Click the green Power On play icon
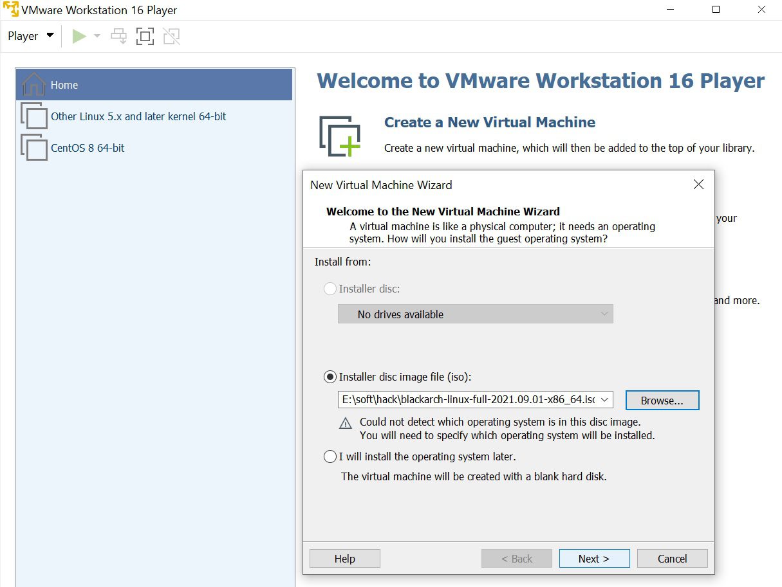 [x=79, y=36]
